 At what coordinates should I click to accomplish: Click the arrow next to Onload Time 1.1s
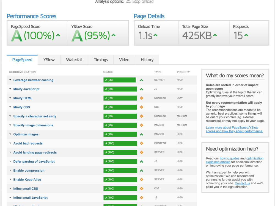(155, 35)
